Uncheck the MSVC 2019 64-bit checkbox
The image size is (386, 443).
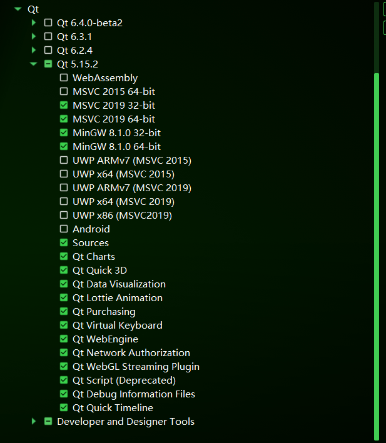64,119
